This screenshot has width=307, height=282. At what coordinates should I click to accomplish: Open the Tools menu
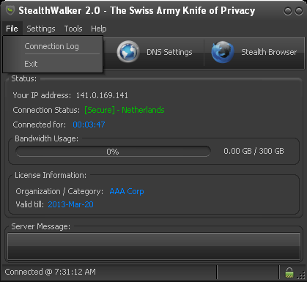pyautogui.click(x=73, y=29)
